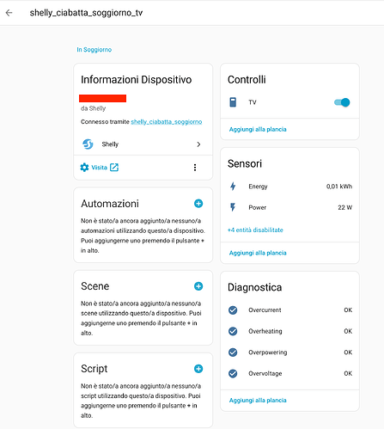Open the Power sensor row label
This screenshot has height=429, width=384.
tap(258, 207)
